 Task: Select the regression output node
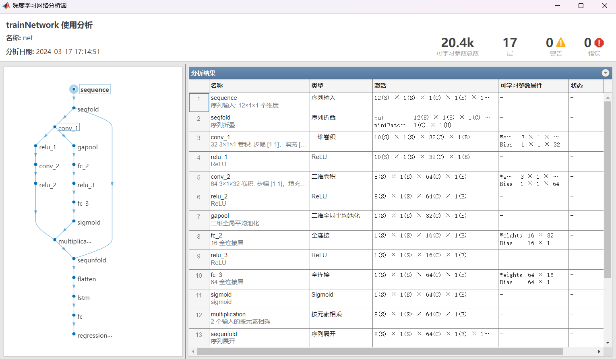(x=94, y=336)
